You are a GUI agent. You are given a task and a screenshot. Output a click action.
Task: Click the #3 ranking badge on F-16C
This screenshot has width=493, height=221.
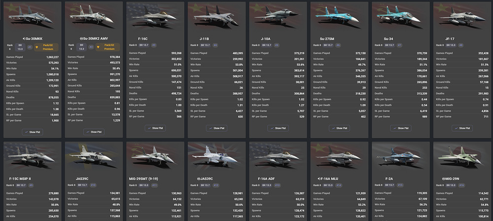click(154, 45)
